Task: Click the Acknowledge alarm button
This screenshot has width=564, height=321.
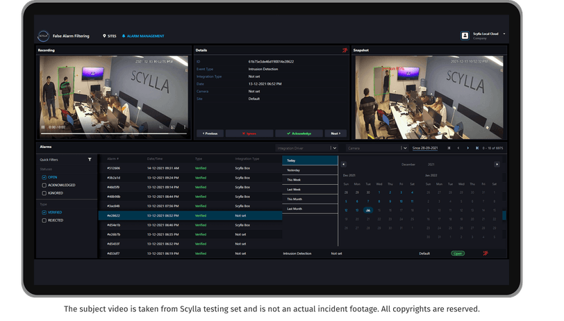Action: click(299, 133)
